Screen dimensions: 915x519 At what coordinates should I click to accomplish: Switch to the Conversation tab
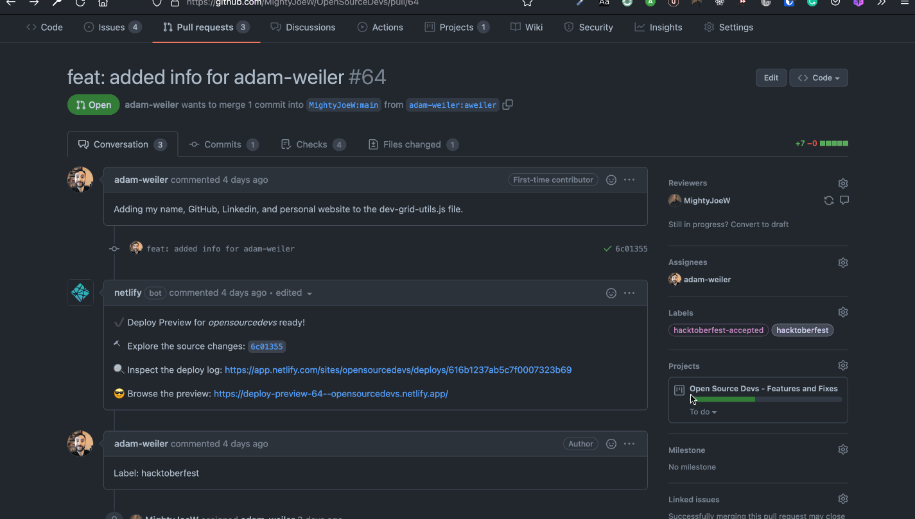coord(123,144)
